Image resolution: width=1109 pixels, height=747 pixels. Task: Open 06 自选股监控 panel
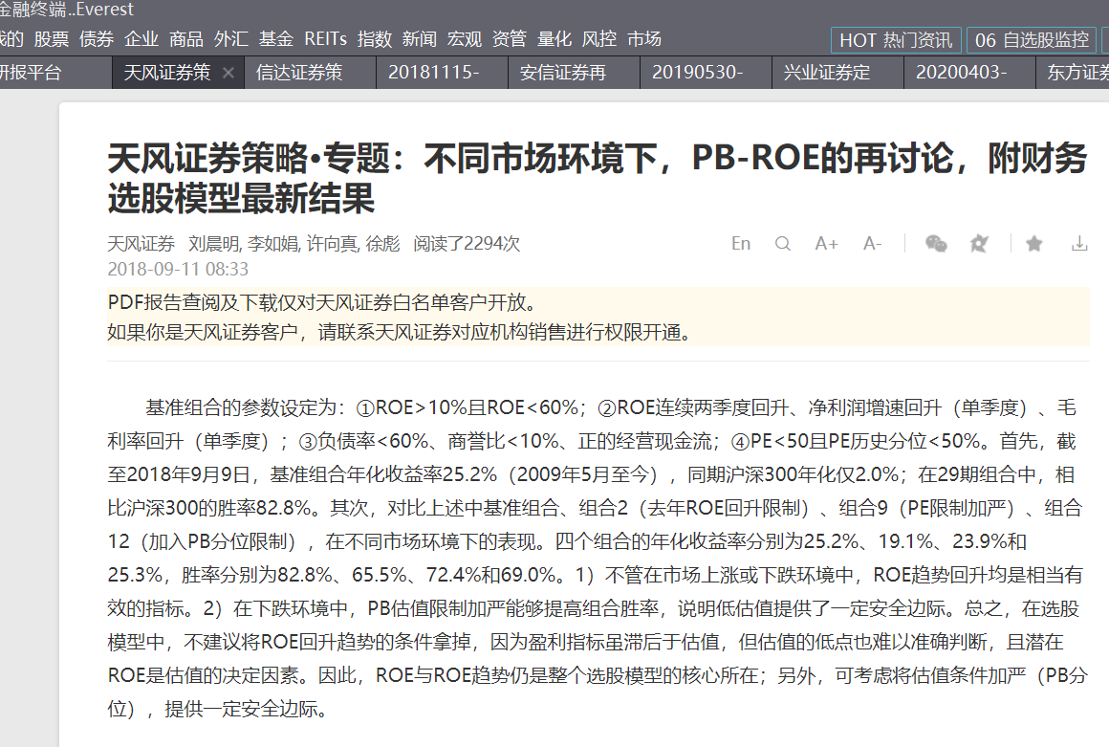point(1033,40)
